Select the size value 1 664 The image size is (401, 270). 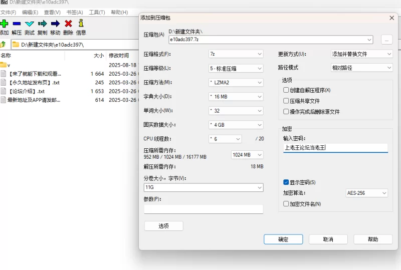pos(97,74)
